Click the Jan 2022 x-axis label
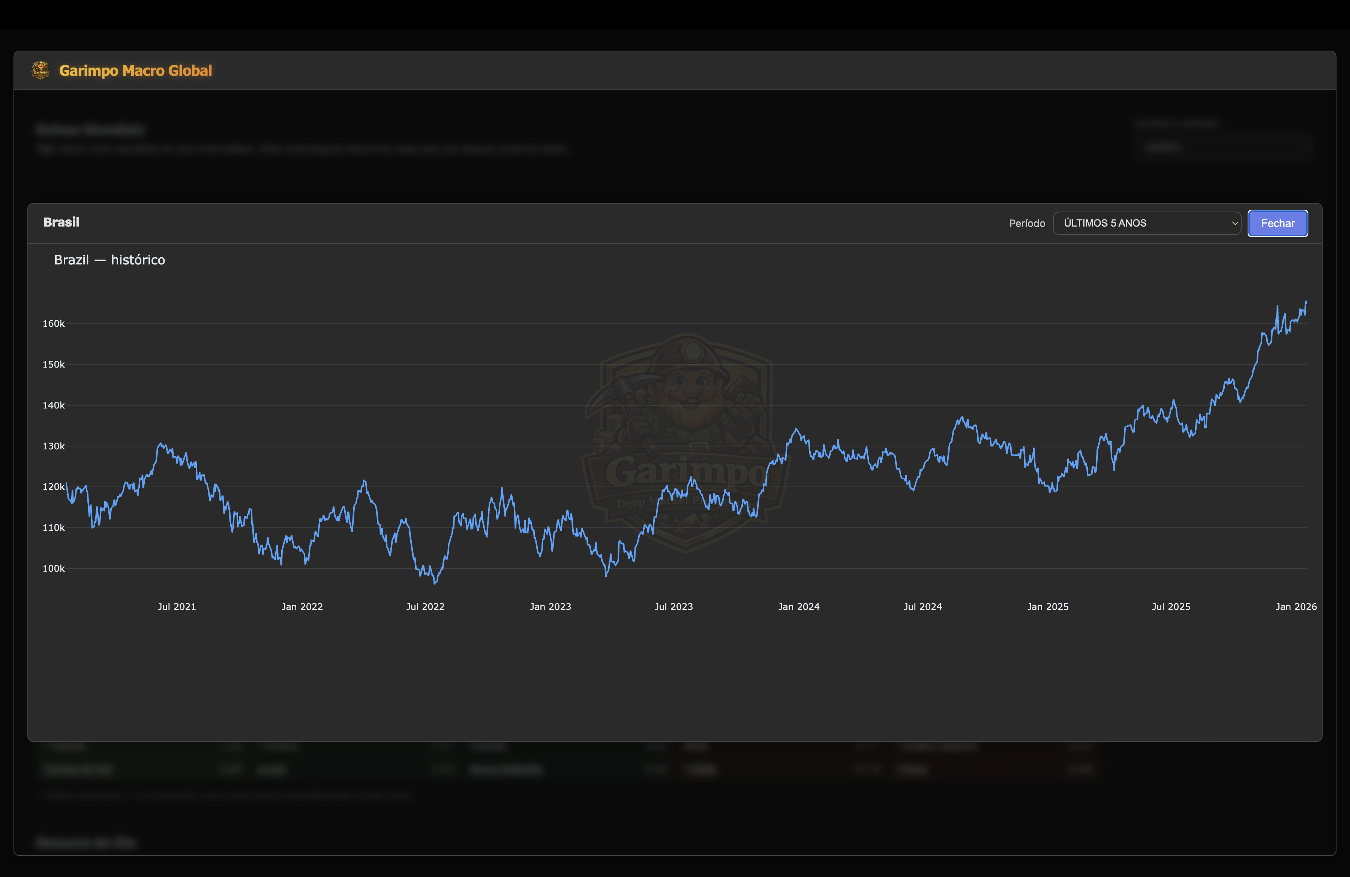 coord(302,607)
